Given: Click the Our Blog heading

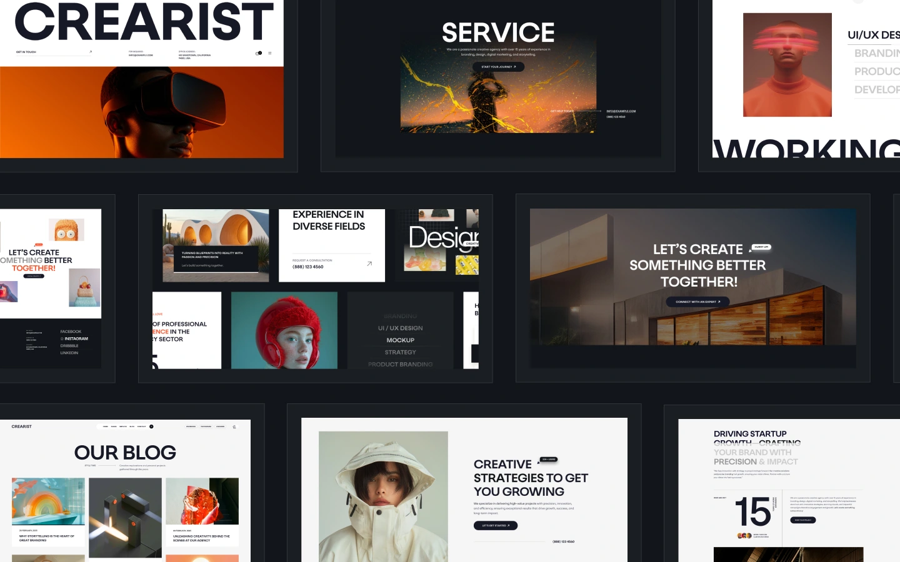Looking at the screenshot, I should click(125, 452).
